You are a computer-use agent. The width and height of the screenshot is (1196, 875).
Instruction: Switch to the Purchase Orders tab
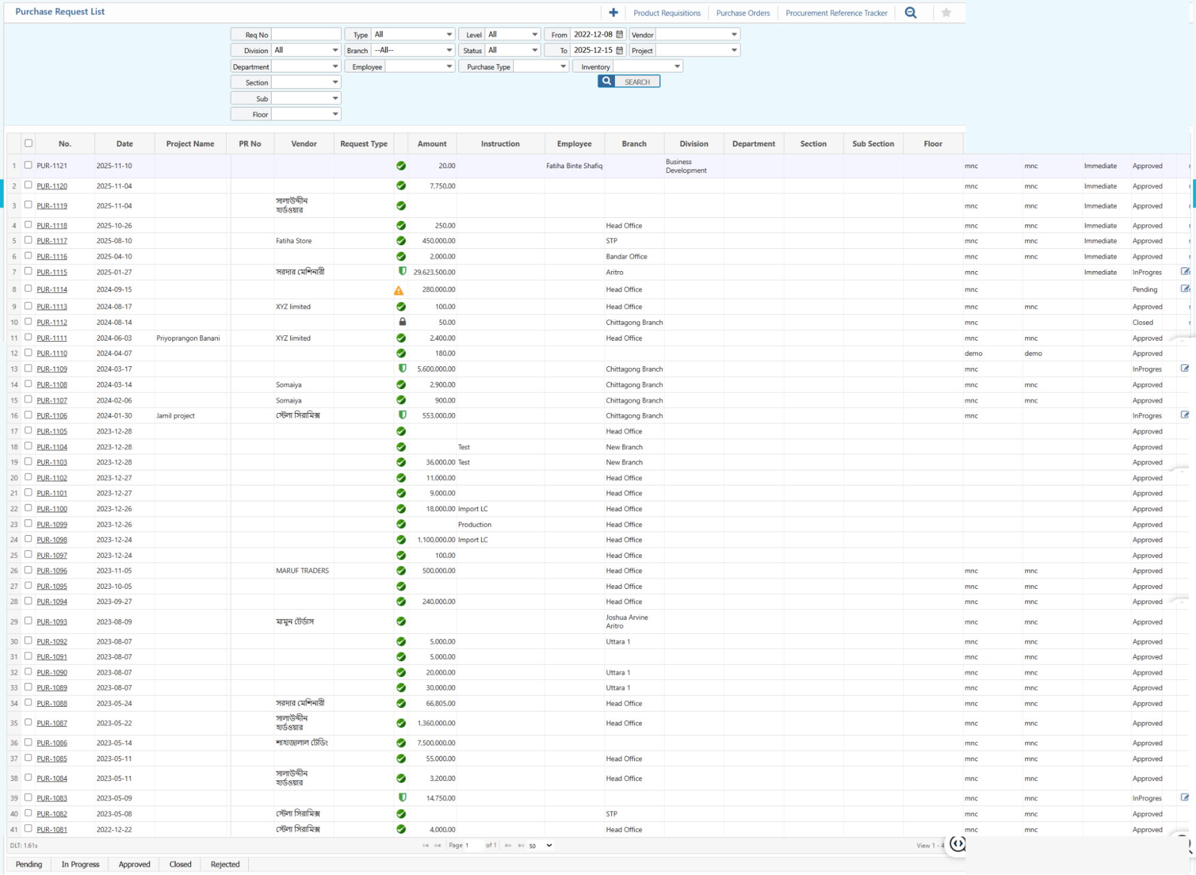click(742, 12)
